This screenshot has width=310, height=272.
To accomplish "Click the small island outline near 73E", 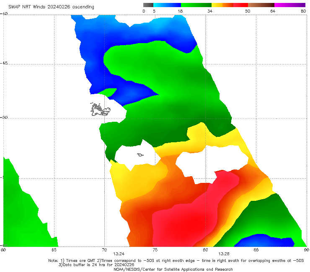I will coord(140,155).
